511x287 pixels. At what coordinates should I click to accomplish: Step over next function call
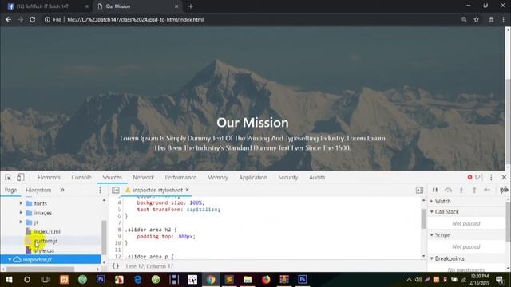click(x=448, y=190)
